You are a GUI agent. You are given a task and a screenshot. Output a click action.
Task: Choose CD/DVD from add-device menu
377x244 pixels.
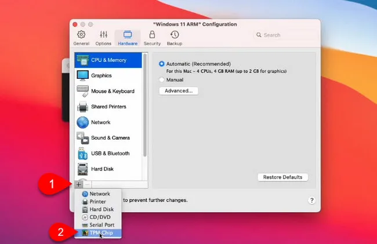98,217
